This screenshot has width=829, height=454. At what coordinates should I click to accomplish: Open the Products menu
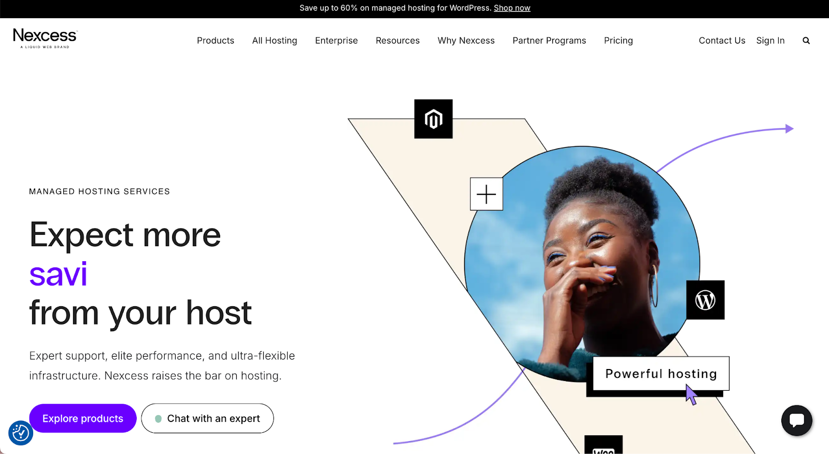pyautogui.click(x=216, y=40)
